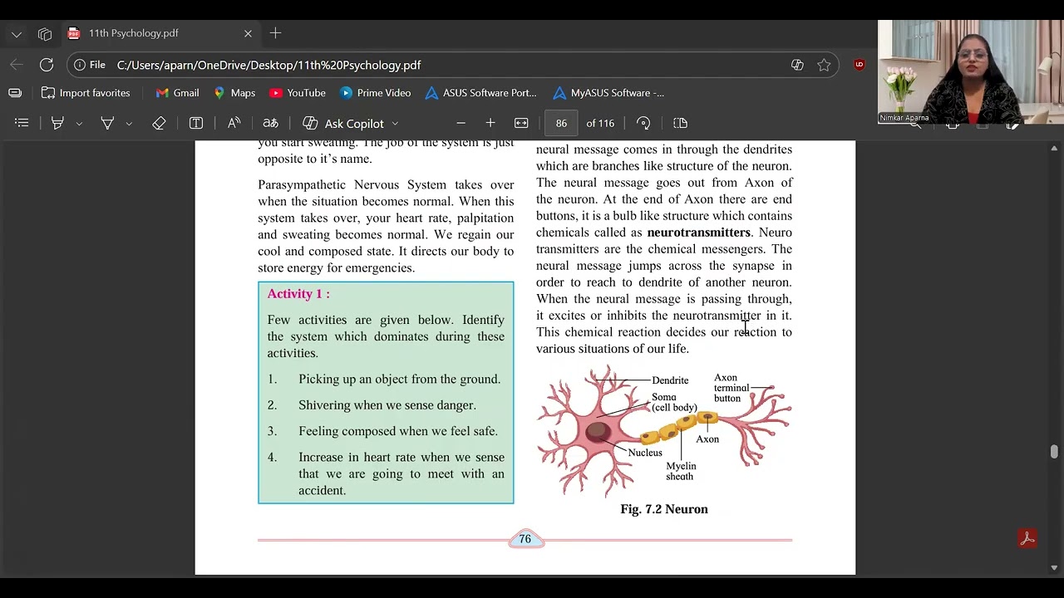Click the Nucleus diagram label
Image resolution: width=1064 pixels, height=598 pixels.
[x=645, y=453]
